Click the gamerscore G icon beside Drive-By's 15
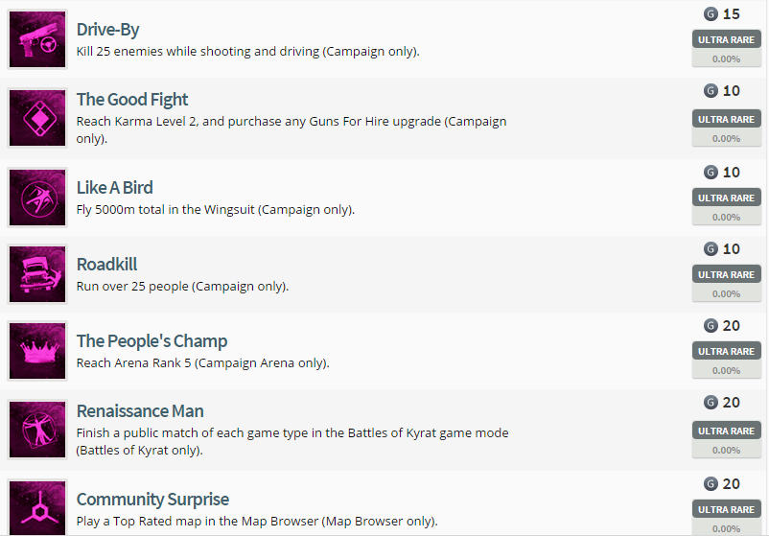The image size is (769, 536). point(711,14)
